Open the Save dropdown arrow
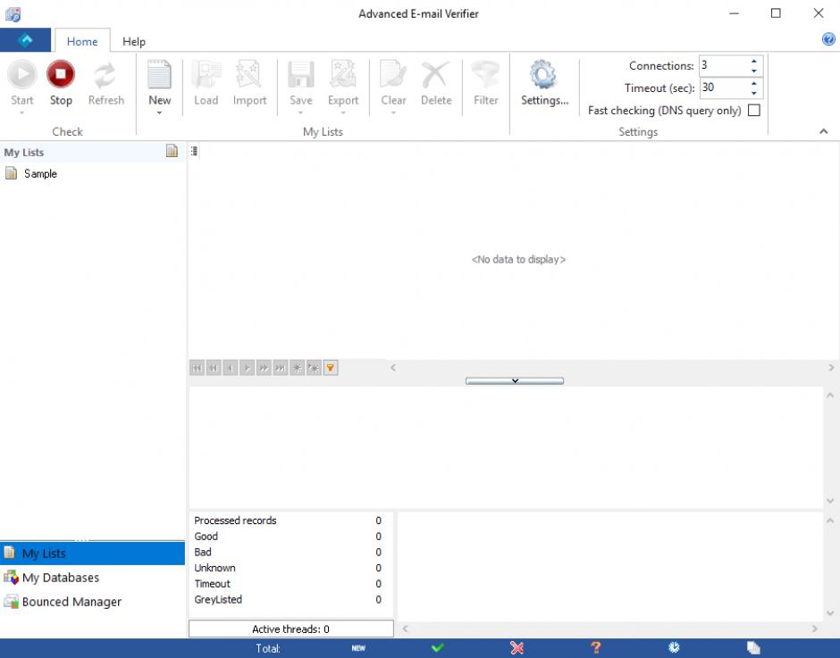The width and height of the screenshot is (840, 658). click(x=300, y=112)
